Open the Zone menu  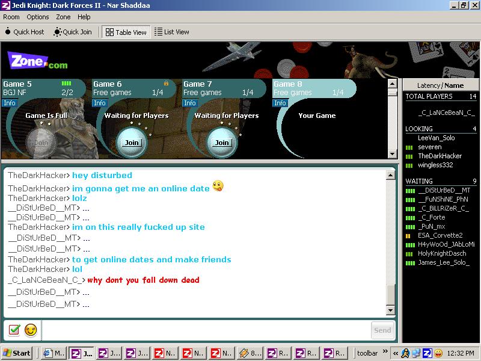(x=63, y=17)
